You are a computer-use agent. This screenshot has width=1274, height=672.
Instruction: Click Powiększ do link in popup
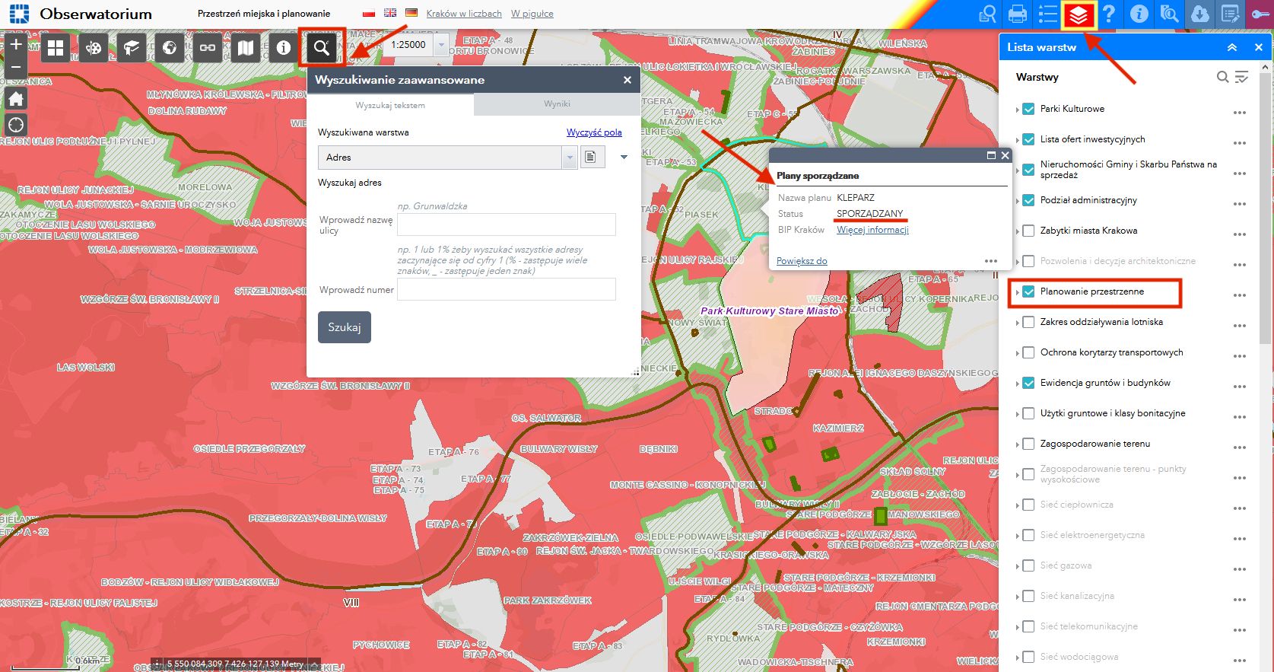pos(802,261)
